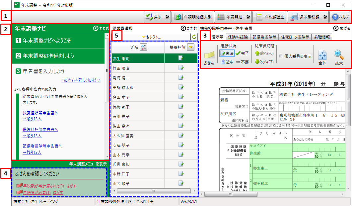
Task: Expand the form with 広げる
Action: 341,28
